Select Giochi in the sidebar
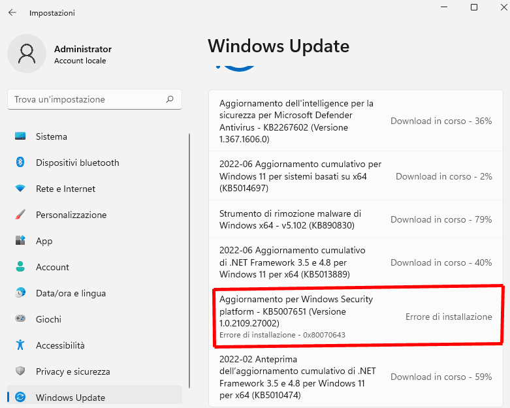This screenshot has width=510, height=408. [x=95, y=319]
